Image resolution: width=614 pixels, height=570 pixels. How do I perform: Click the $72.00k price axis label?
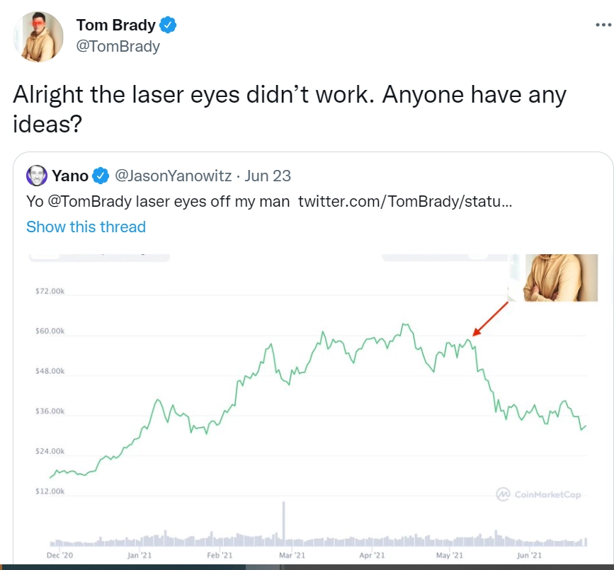50,292
